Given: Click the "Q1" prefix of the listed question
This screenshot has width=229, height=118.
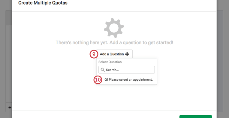Looking at the screenshot, I should [106, 80].
